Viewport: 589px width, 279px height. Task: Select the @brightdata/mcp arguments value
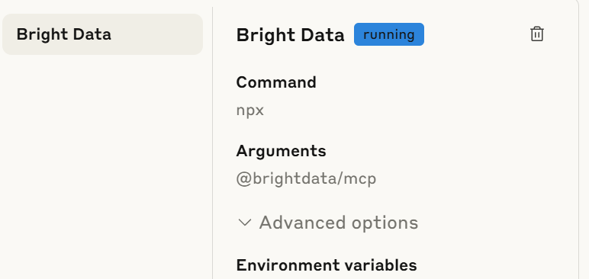tap(306, 178)
